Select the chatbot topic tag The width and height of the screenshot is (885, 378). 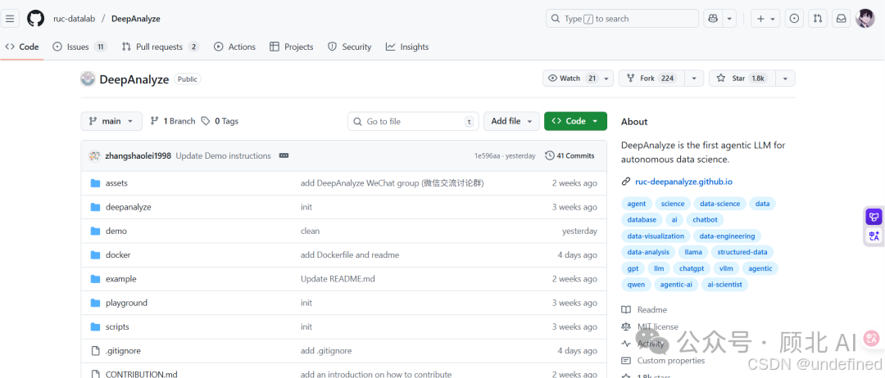705,220
